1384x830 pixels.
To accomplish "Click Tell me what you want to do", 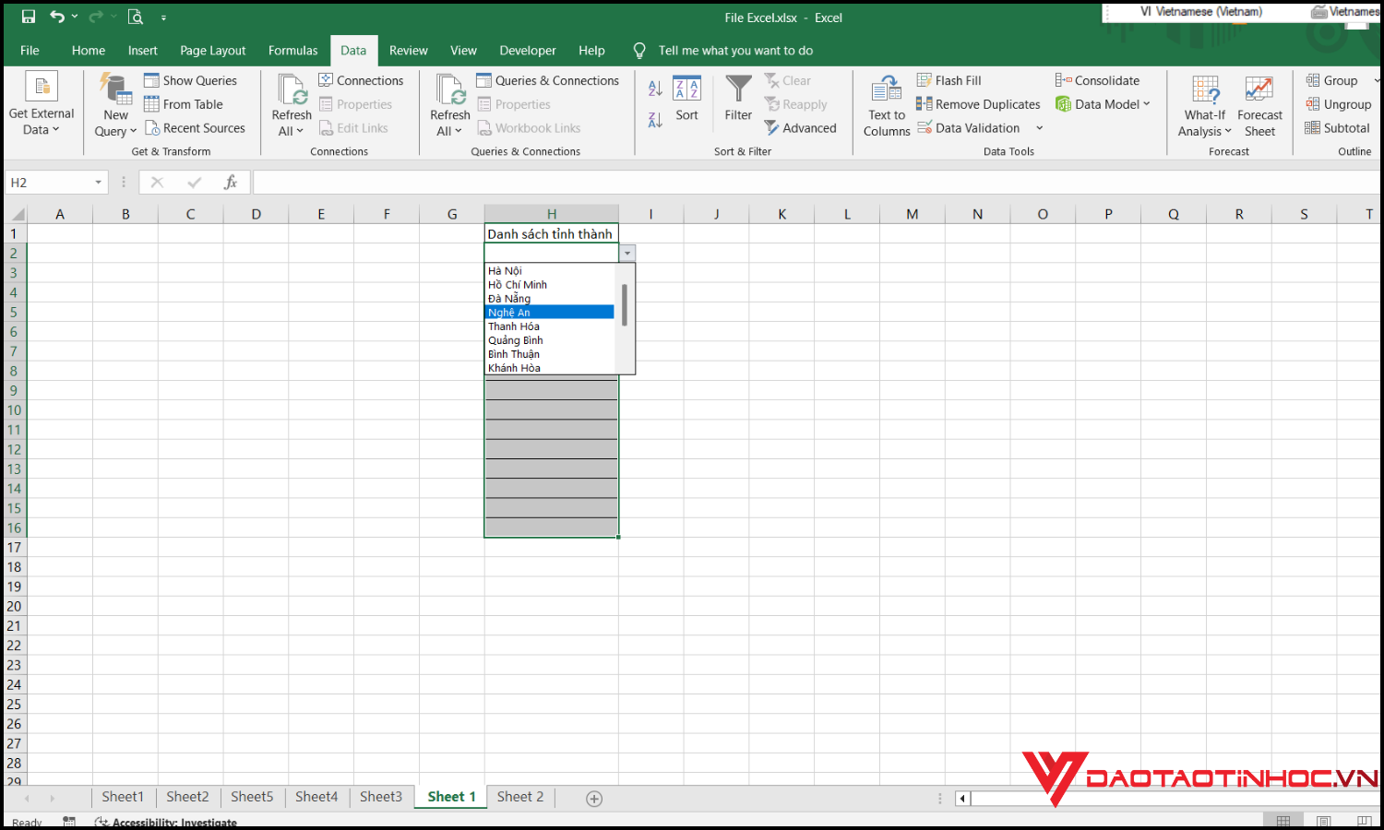I will coord(735,51).
